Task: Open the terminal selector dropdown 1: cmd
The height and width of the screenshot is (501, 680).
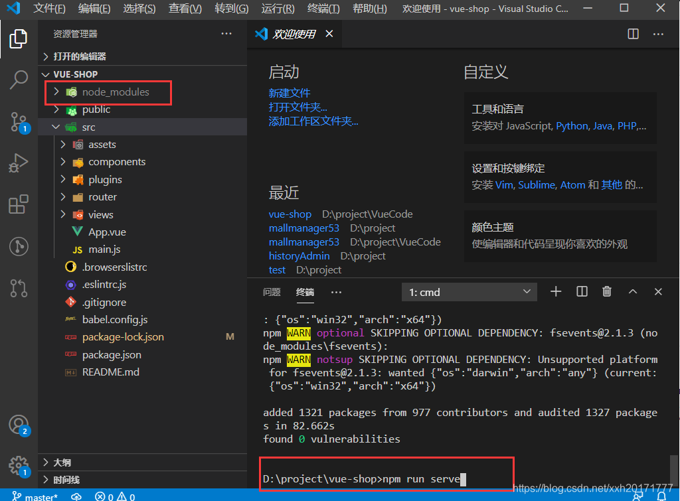Action: 469,292
